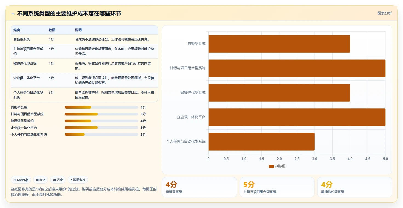Click the 表格 tag chip
Viewport: 403px width, 208px height.
tap(41, 180)
